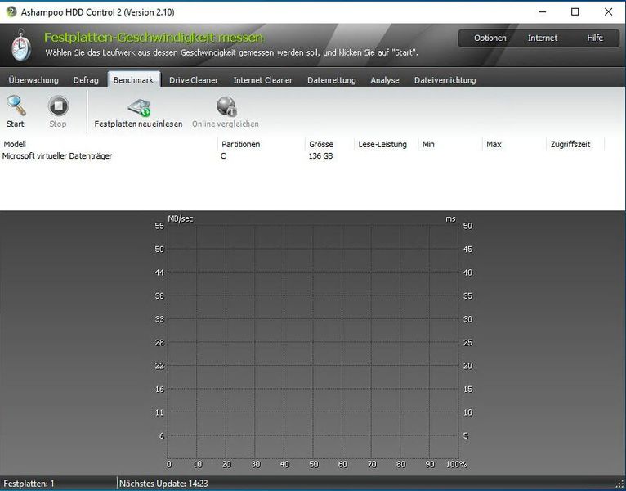The width and height of the screenshot is (626, 491).
Task: Click the Nächstes Update: 14:23 status text
Action: pos(163,484)
